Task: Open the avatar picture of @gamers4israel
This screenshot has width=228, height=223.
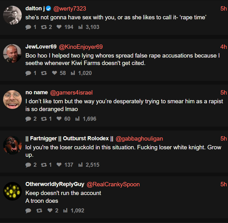Action: tap(12, 100)
